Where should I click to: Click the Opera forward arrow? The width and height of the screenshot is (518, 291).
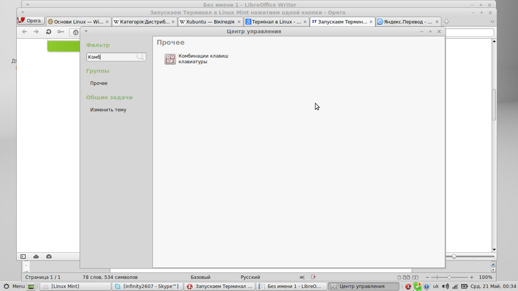[36, 32]
